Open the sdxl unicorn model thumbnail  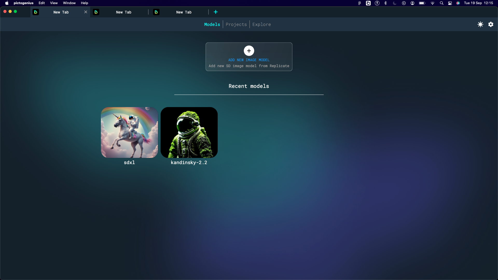point(129,132)
